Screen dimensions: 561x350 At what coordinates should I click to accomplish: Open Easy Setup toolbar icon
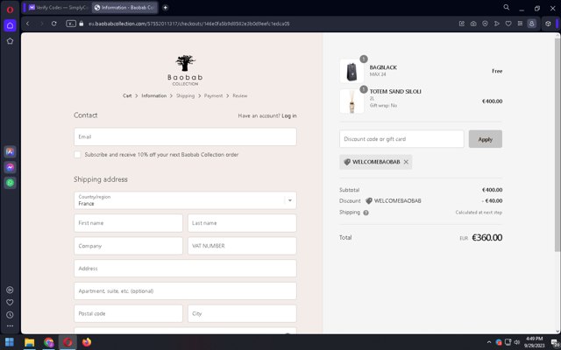(520, 24)
